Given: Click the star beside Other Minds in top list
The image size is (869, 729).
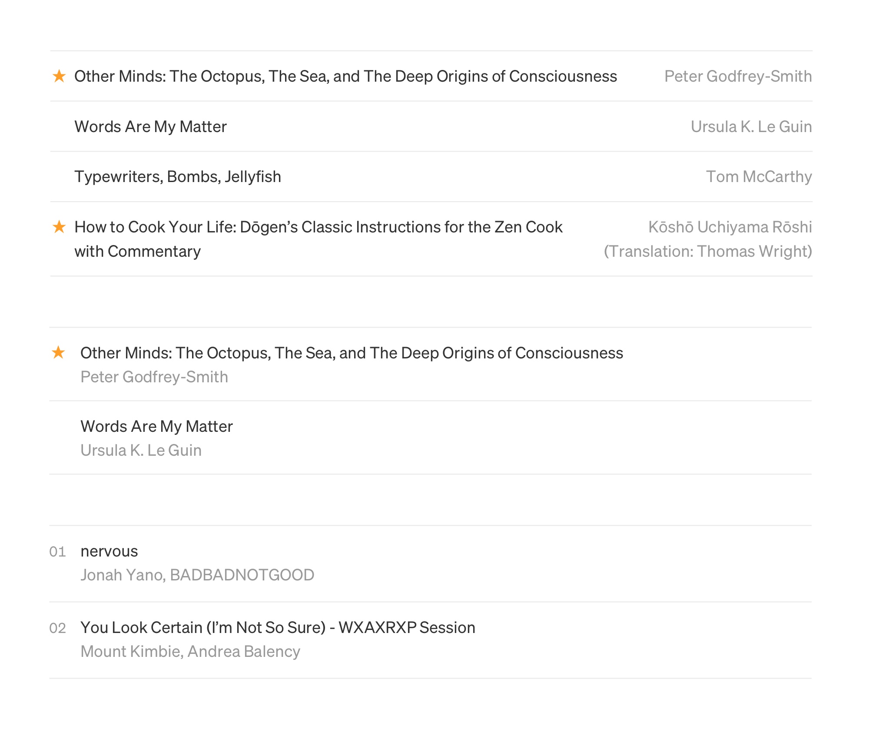Looking at the screenshot, I should point(59,76).
